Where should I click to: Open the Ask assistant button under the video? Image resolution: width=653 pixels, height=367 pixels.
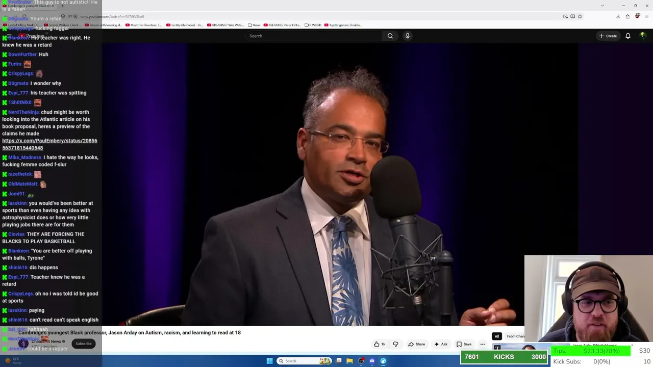(x=441, y=344)
